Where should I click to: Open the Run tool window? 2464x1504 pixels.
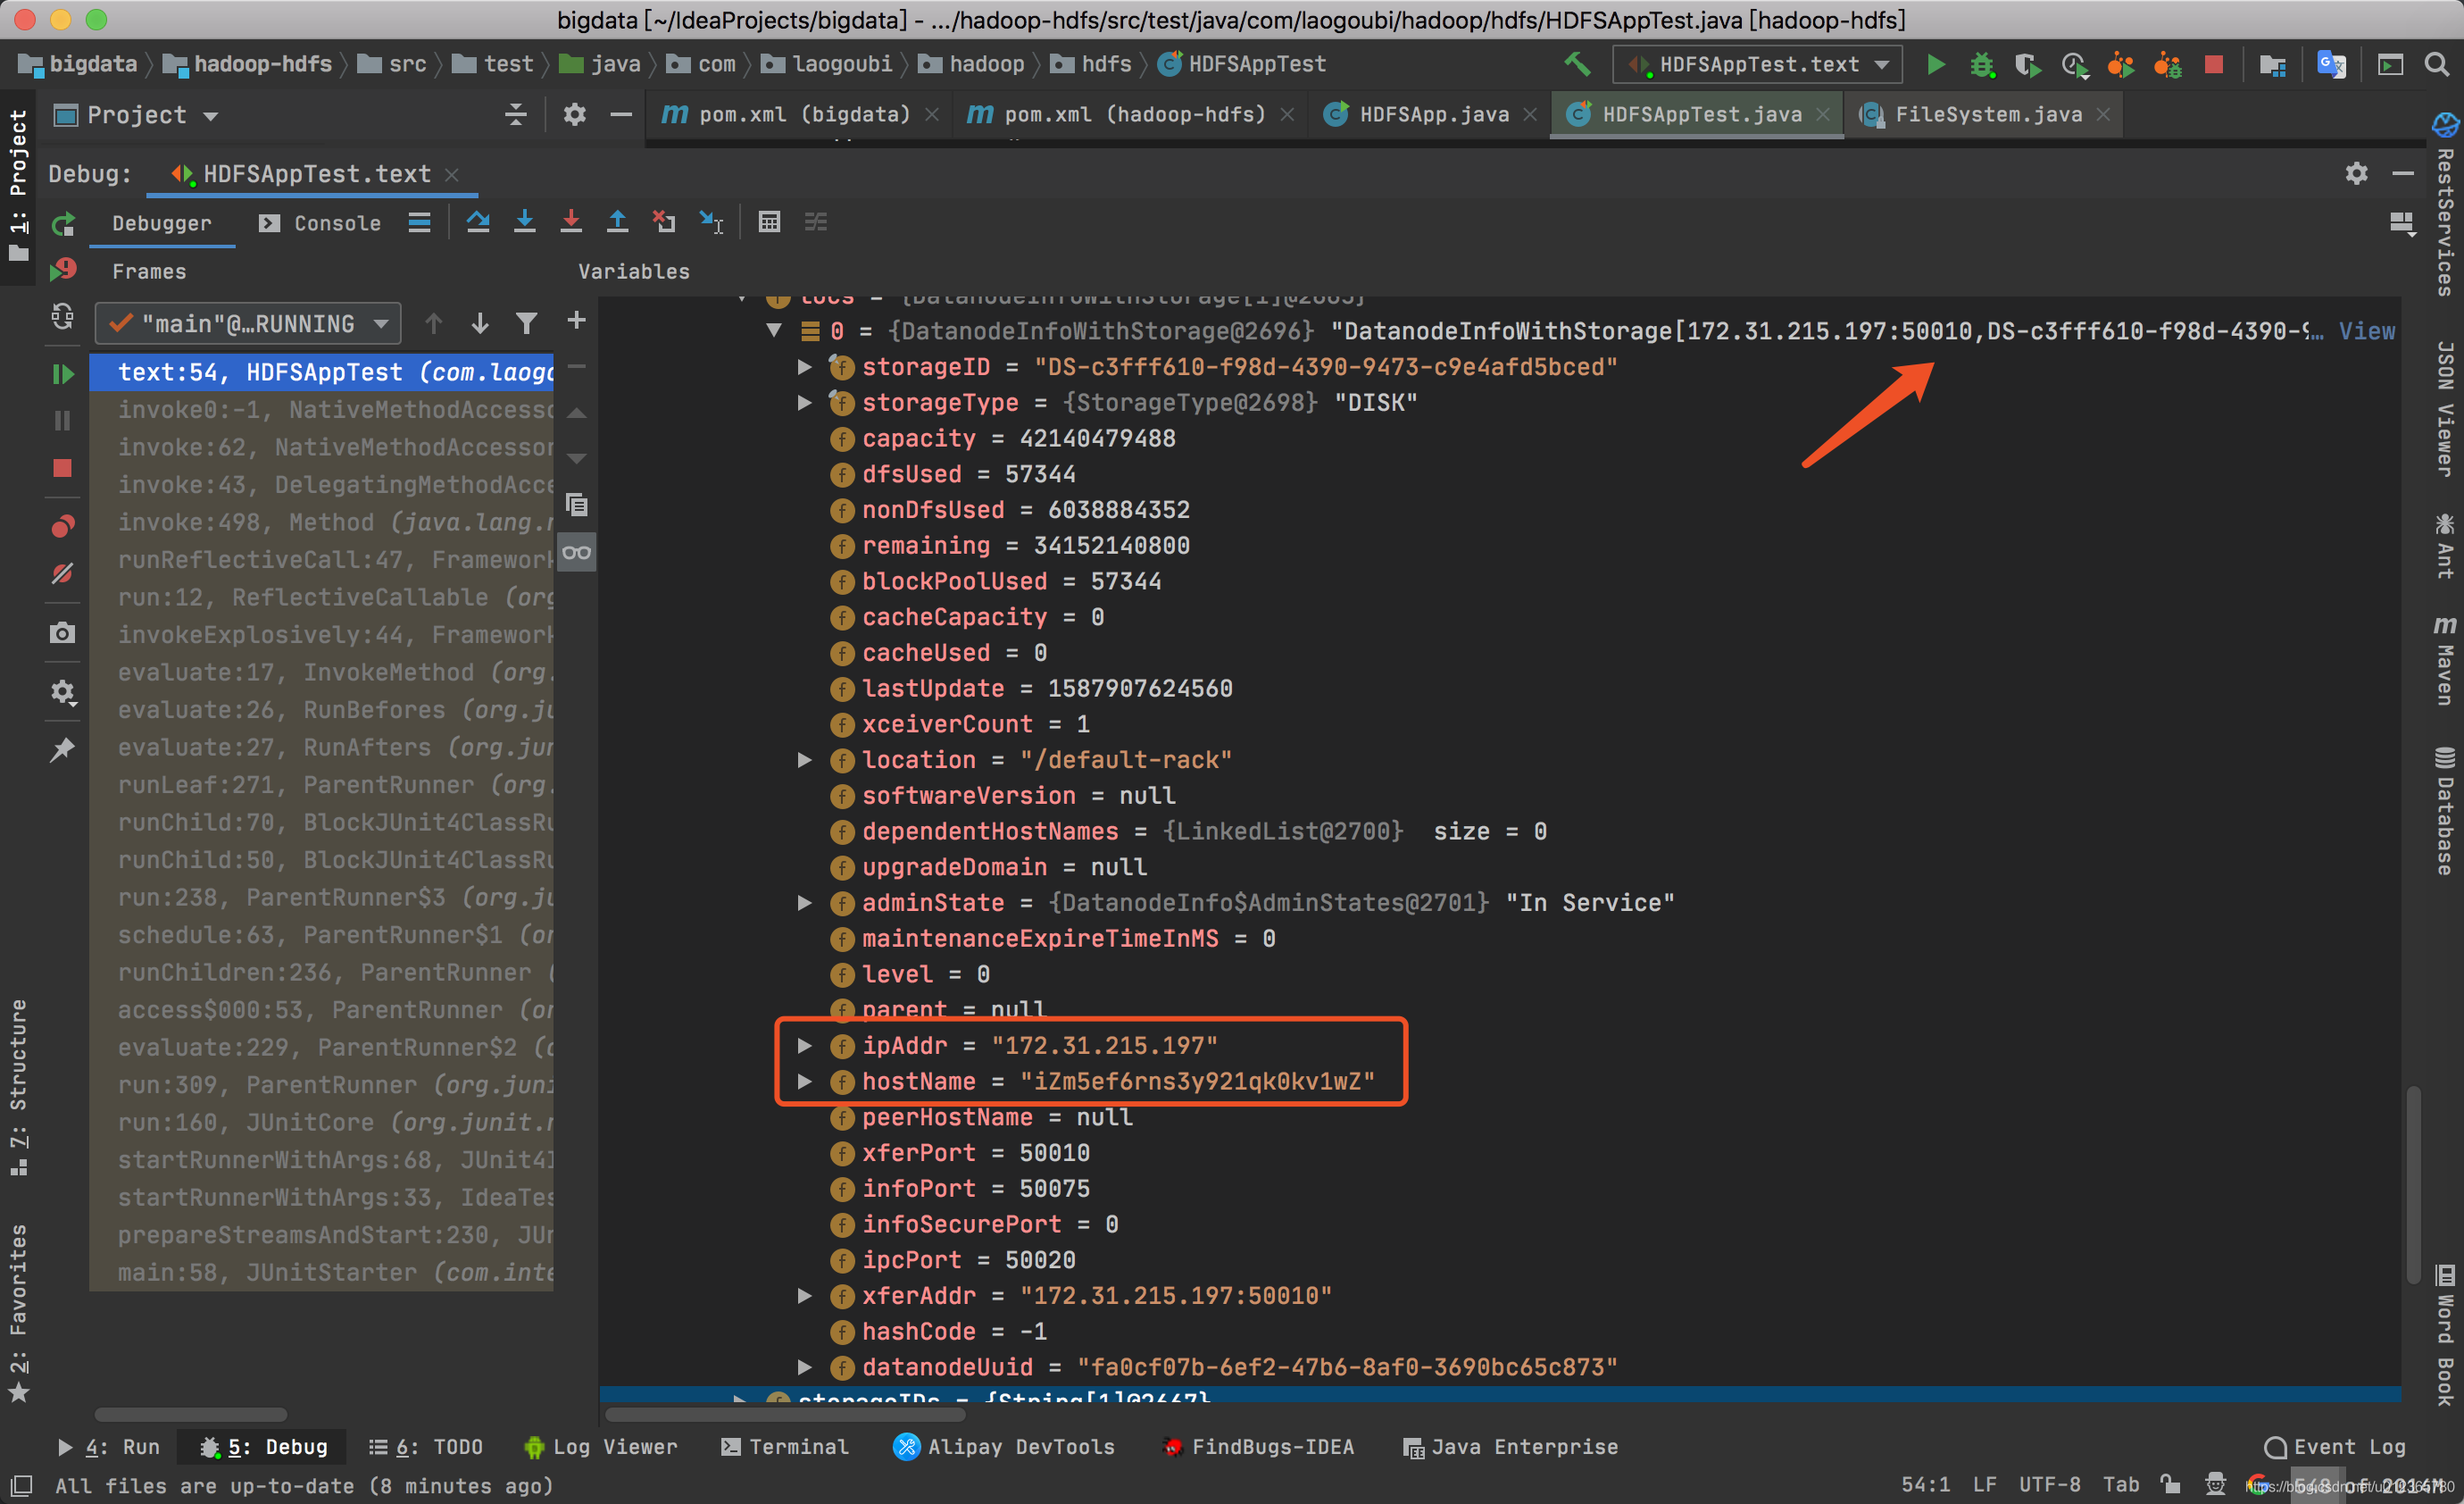109,1447
